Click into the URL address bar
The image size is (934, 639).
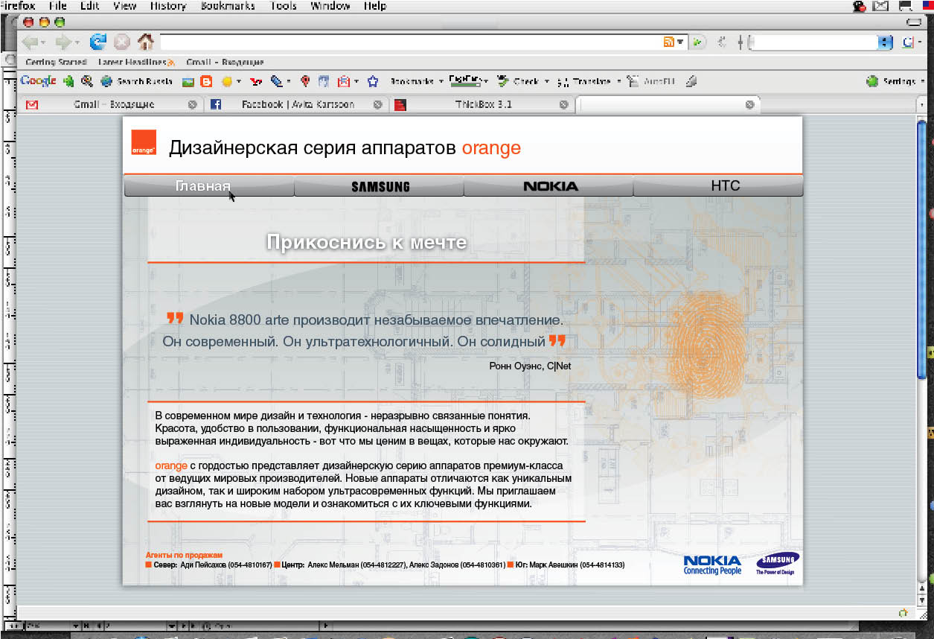coord(409,42)
